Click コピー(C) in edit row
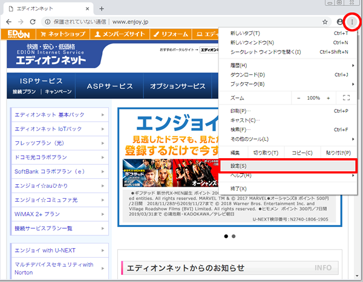363x282 pixels. [302, 153]
